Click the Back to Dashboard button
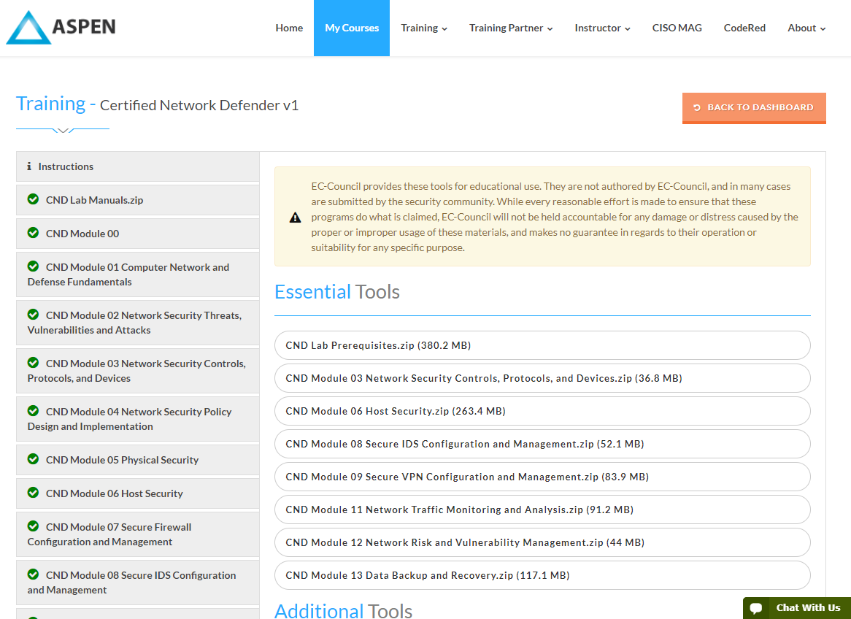Viewport: 851px width, 619px height. point(754,107)
